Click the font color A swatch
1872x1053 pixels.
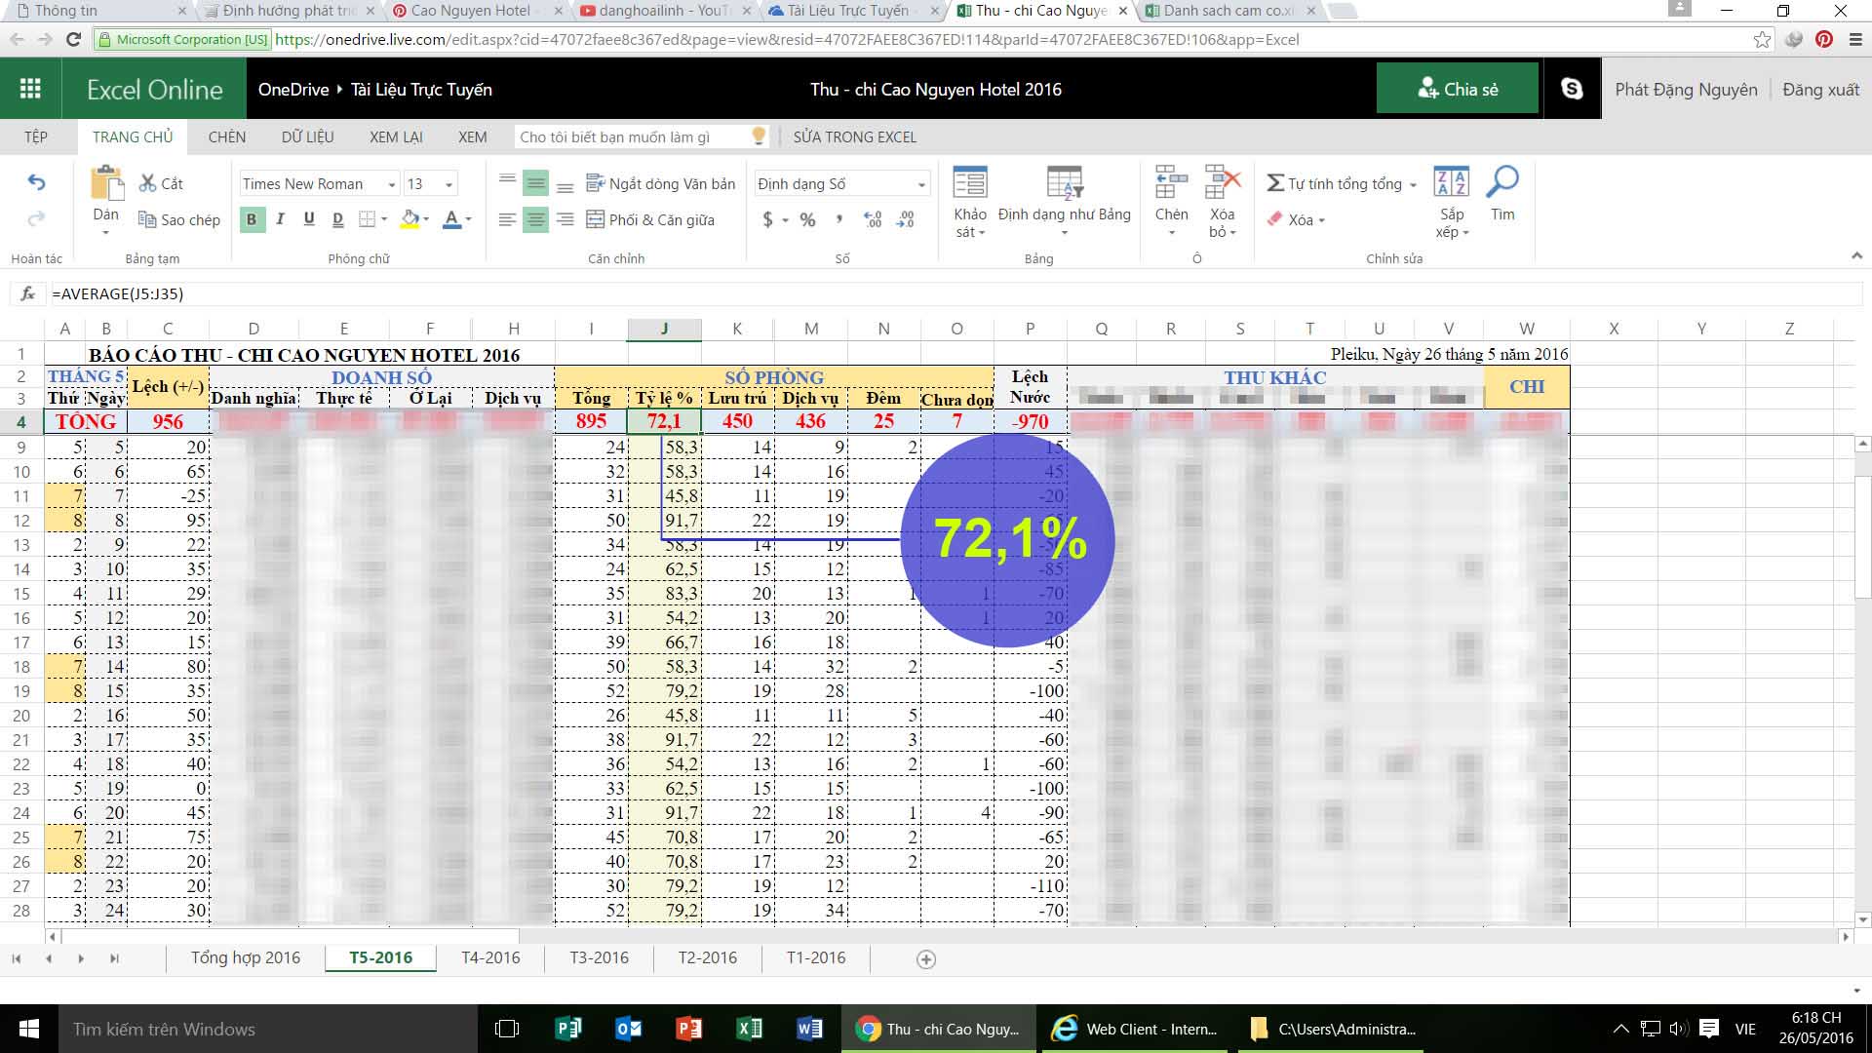point(451,220)
